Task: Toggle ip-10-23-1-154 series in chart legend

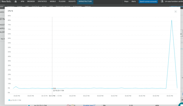Action: tap(15, 100)
